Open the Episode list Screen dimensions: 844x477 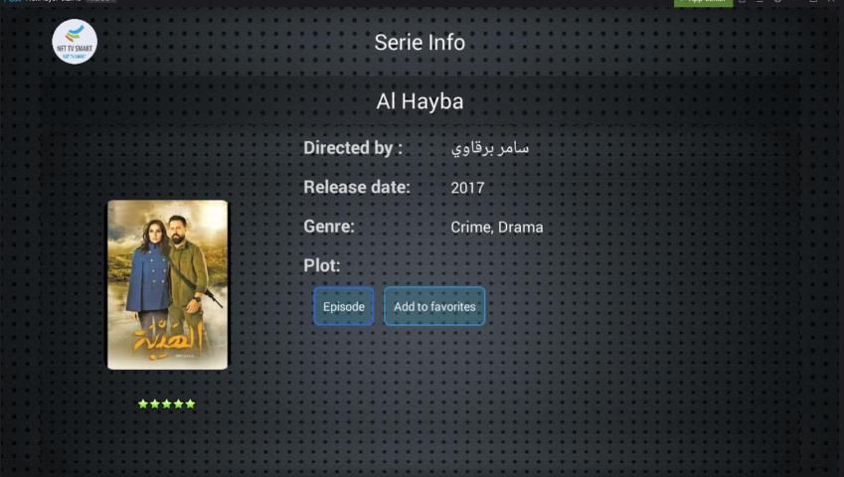(x=343, y=306)
